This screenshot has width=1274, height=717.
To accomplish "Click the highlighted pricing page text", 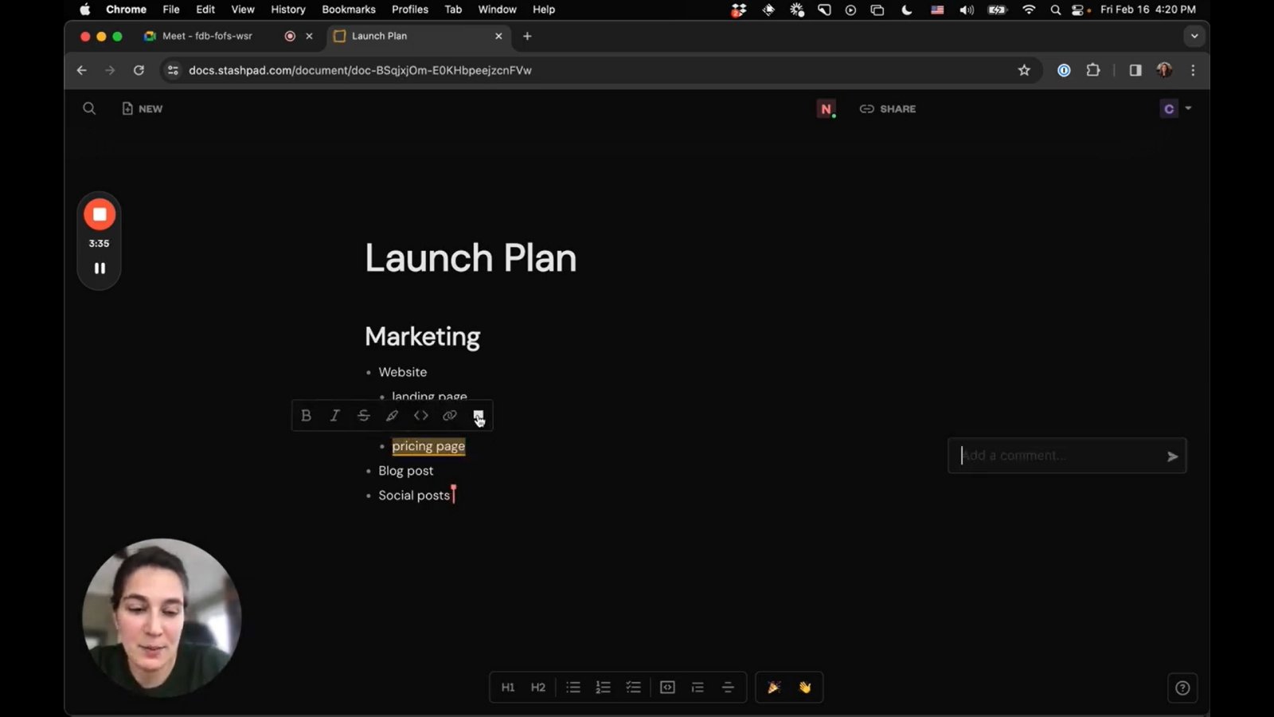I will 428,446.
